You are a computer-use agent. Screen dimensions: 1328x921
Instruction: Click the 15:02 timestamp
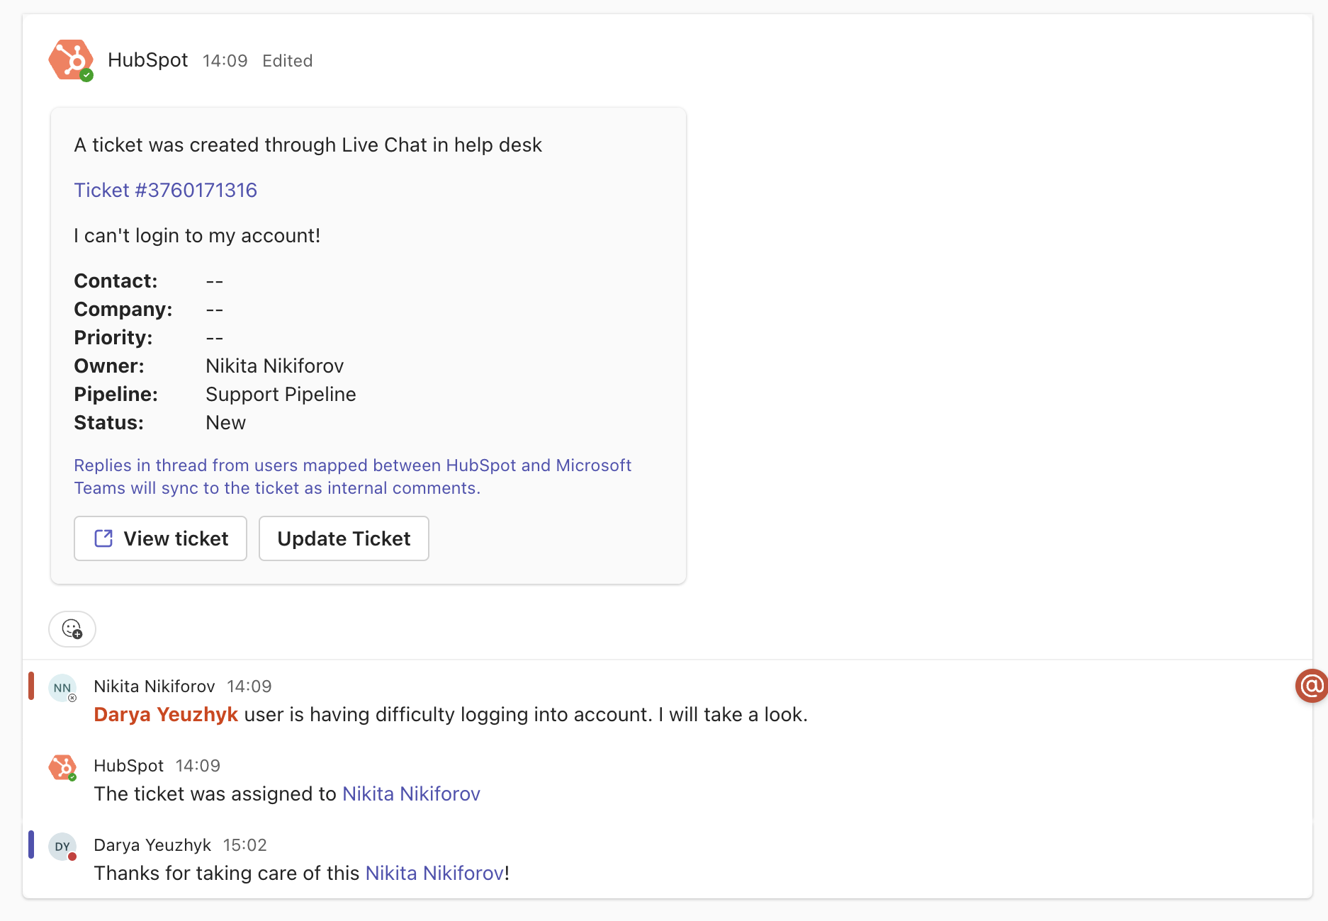pos(245,845)
